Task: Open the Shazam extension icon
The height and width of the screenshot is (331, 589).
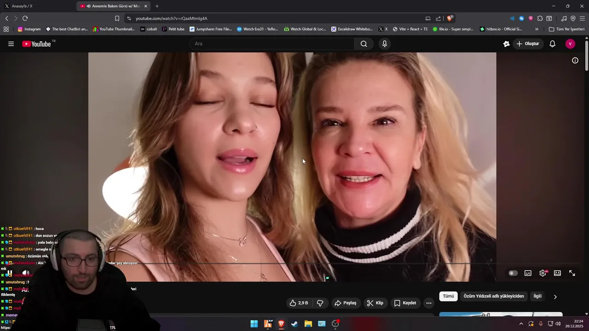Action: tap(521, 18)
